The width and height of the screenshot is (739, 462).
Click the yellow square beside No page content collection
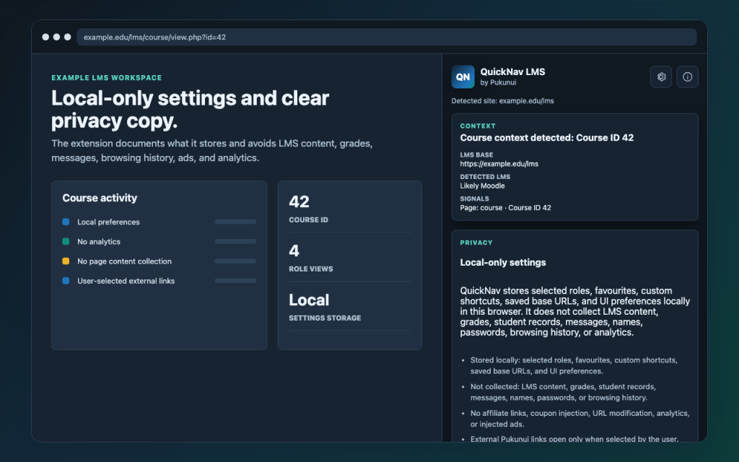(66, 261)
